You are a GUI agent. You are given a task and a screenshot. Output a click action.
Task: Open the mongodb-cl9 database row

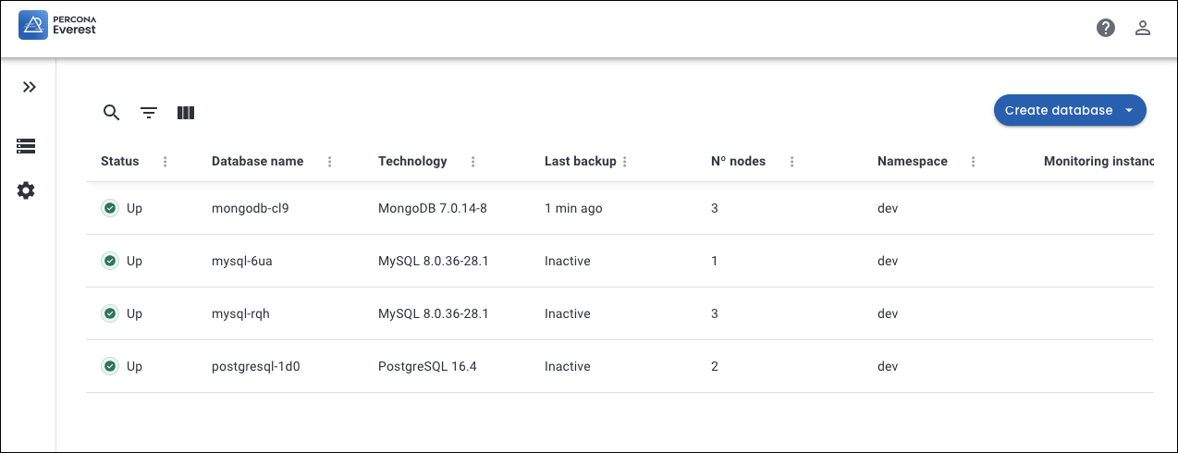click(251, 209)
